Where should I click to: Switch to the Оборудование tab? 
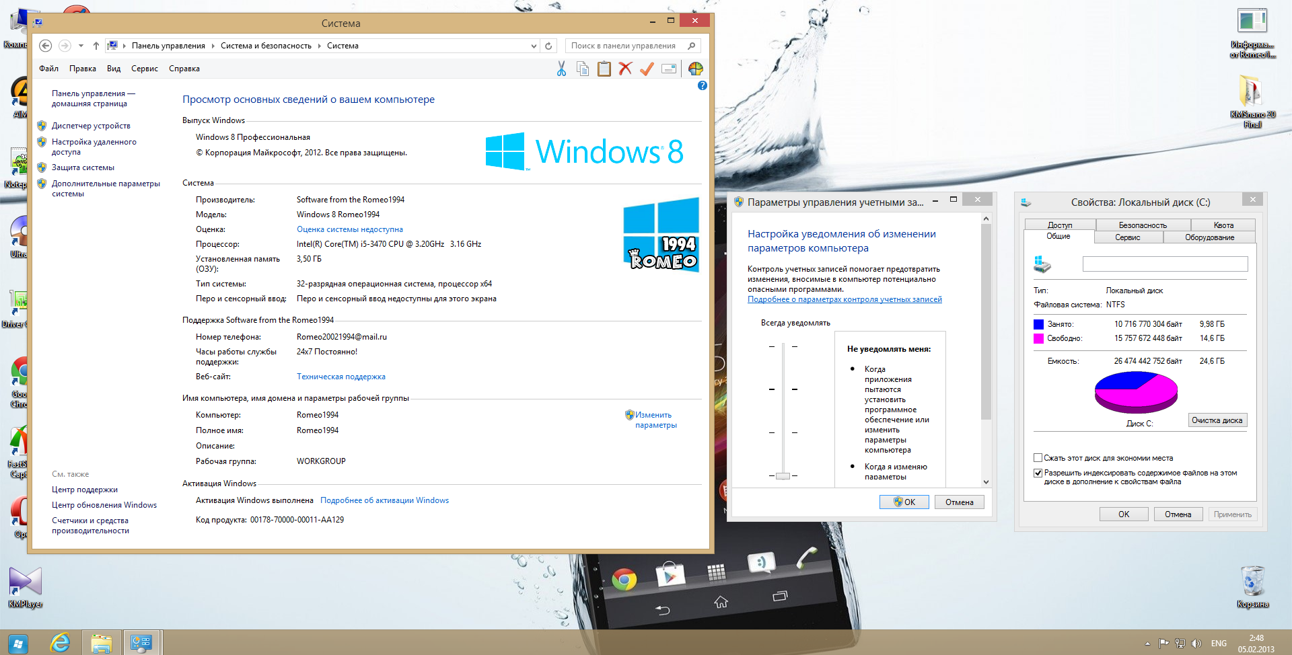(x=1209, y=237)
